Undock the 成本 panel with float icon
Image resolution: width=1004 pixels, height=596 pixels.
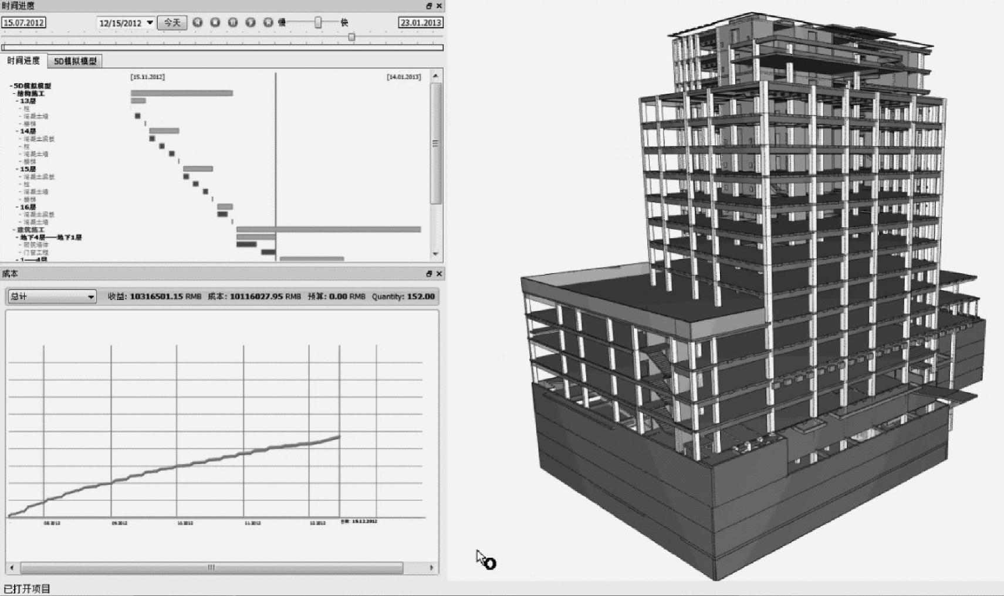pyautogui.click(x=429, y=274)
